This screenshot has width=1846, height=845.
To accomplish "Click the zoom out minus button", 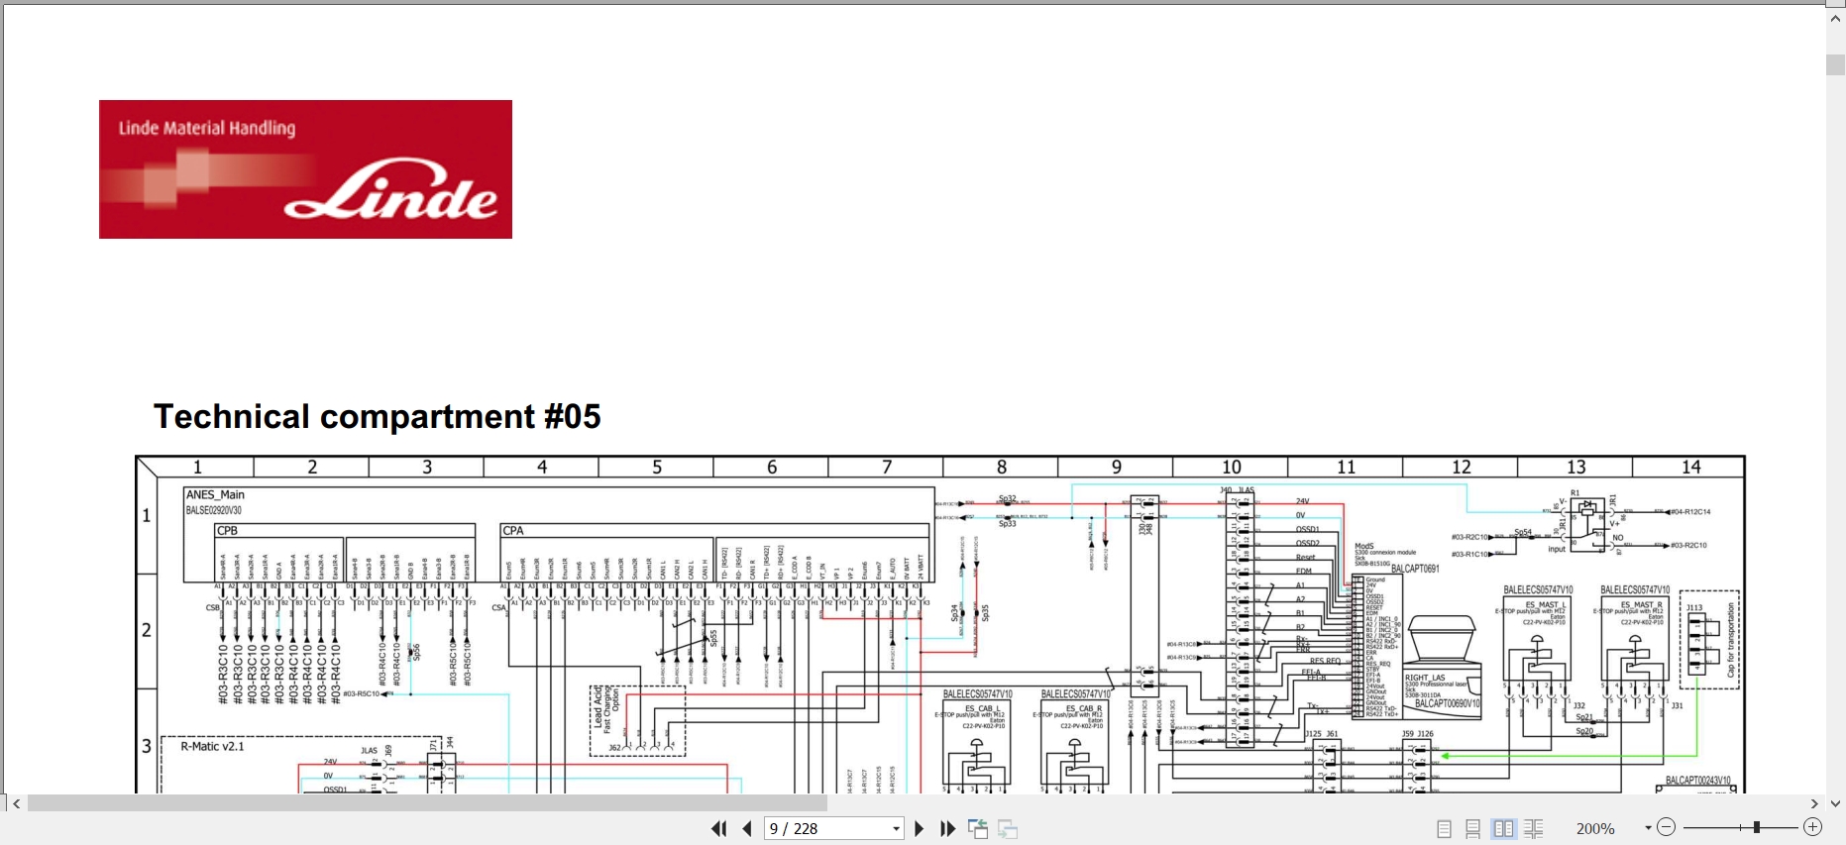I will pos(1667,827).
